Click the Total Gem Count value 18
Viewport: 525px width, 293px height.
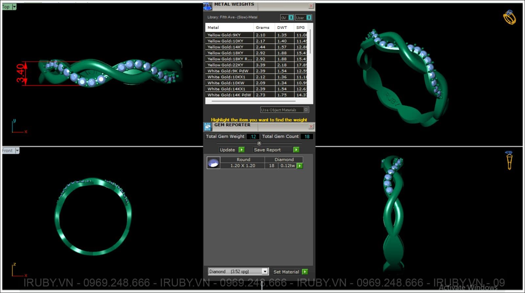pyautogui.click(x=307, y=136)
